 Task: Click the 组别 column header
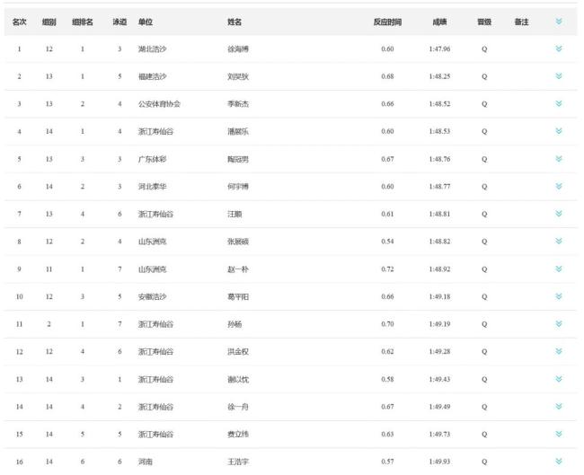pos(49,22)
